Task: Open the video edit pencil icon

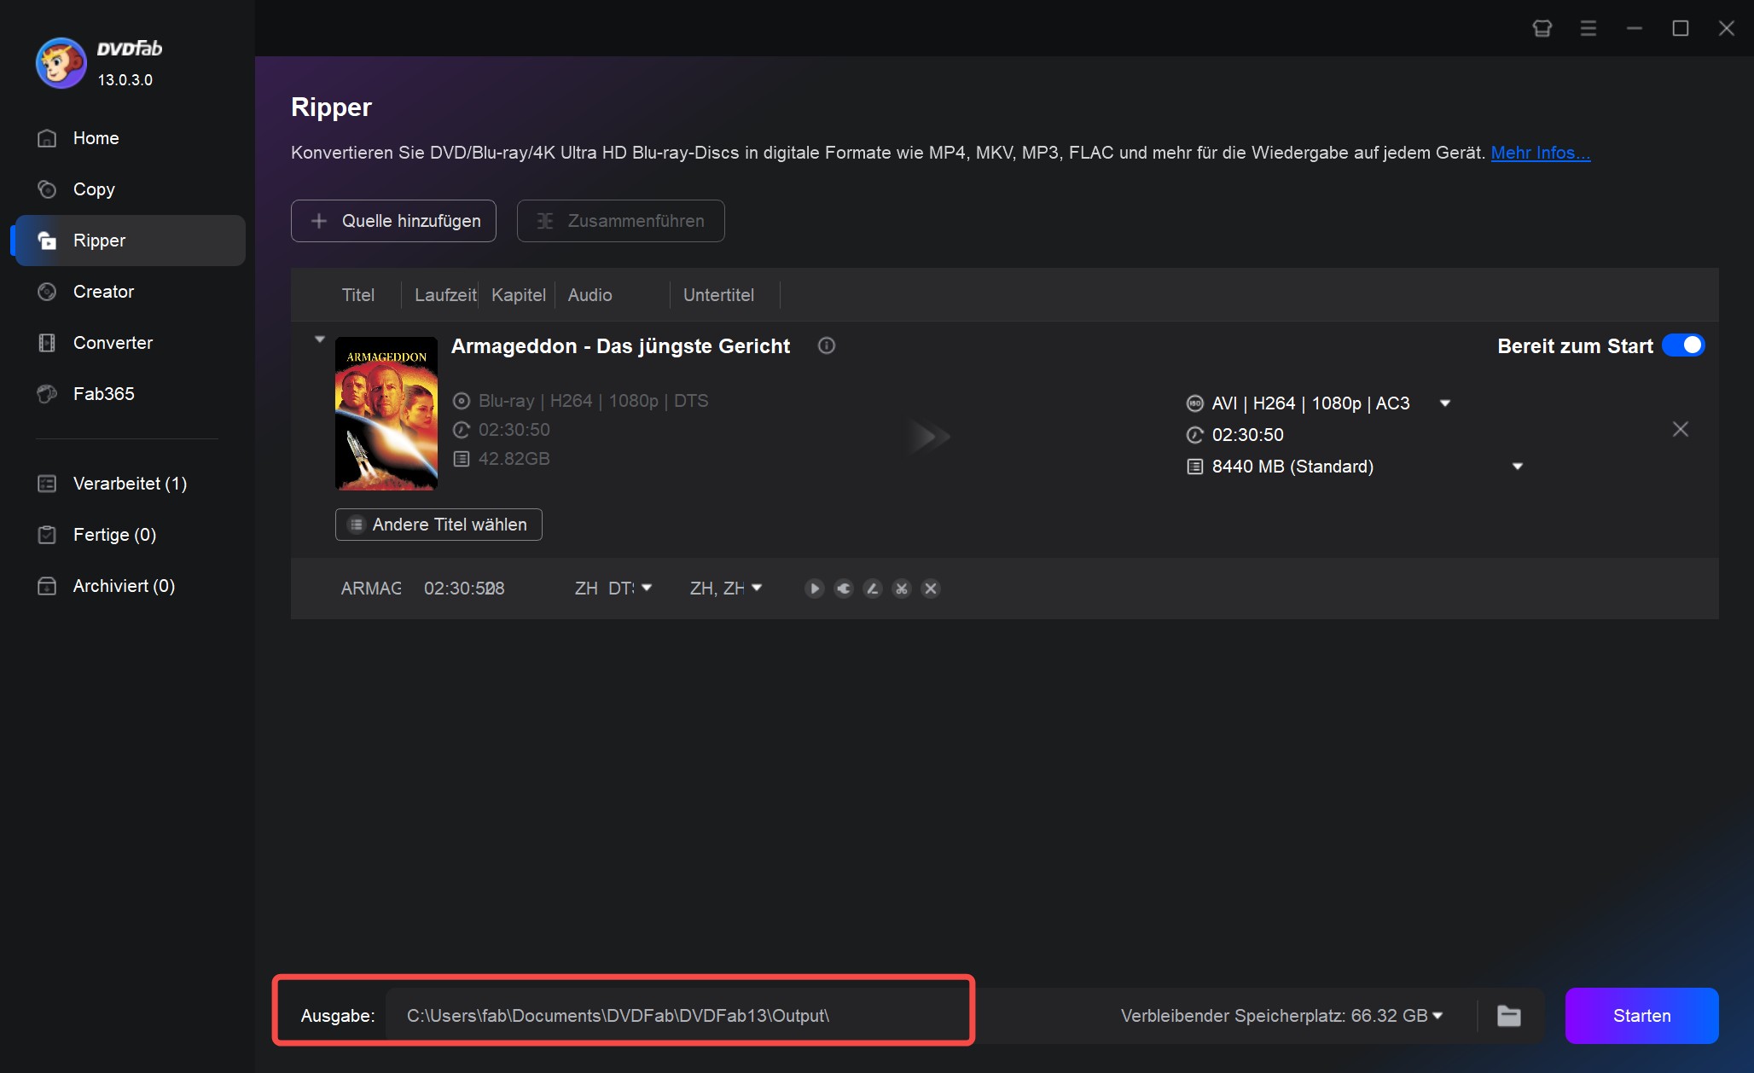Action: coord(873,589)
